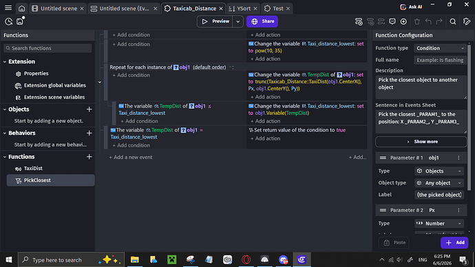Collapse the Objects section

(5, 109)
